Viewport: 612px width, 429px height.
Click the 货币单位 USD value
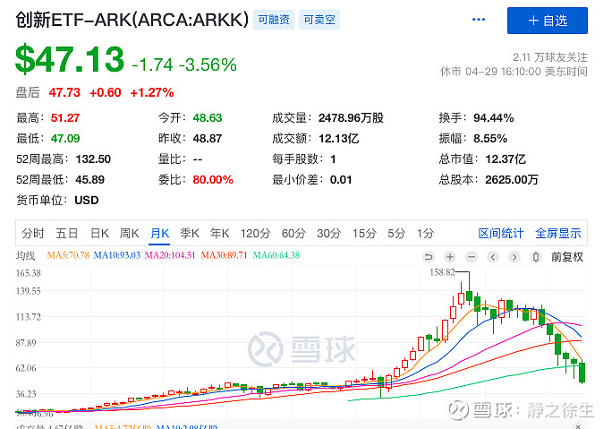click(x=87, y=201)
